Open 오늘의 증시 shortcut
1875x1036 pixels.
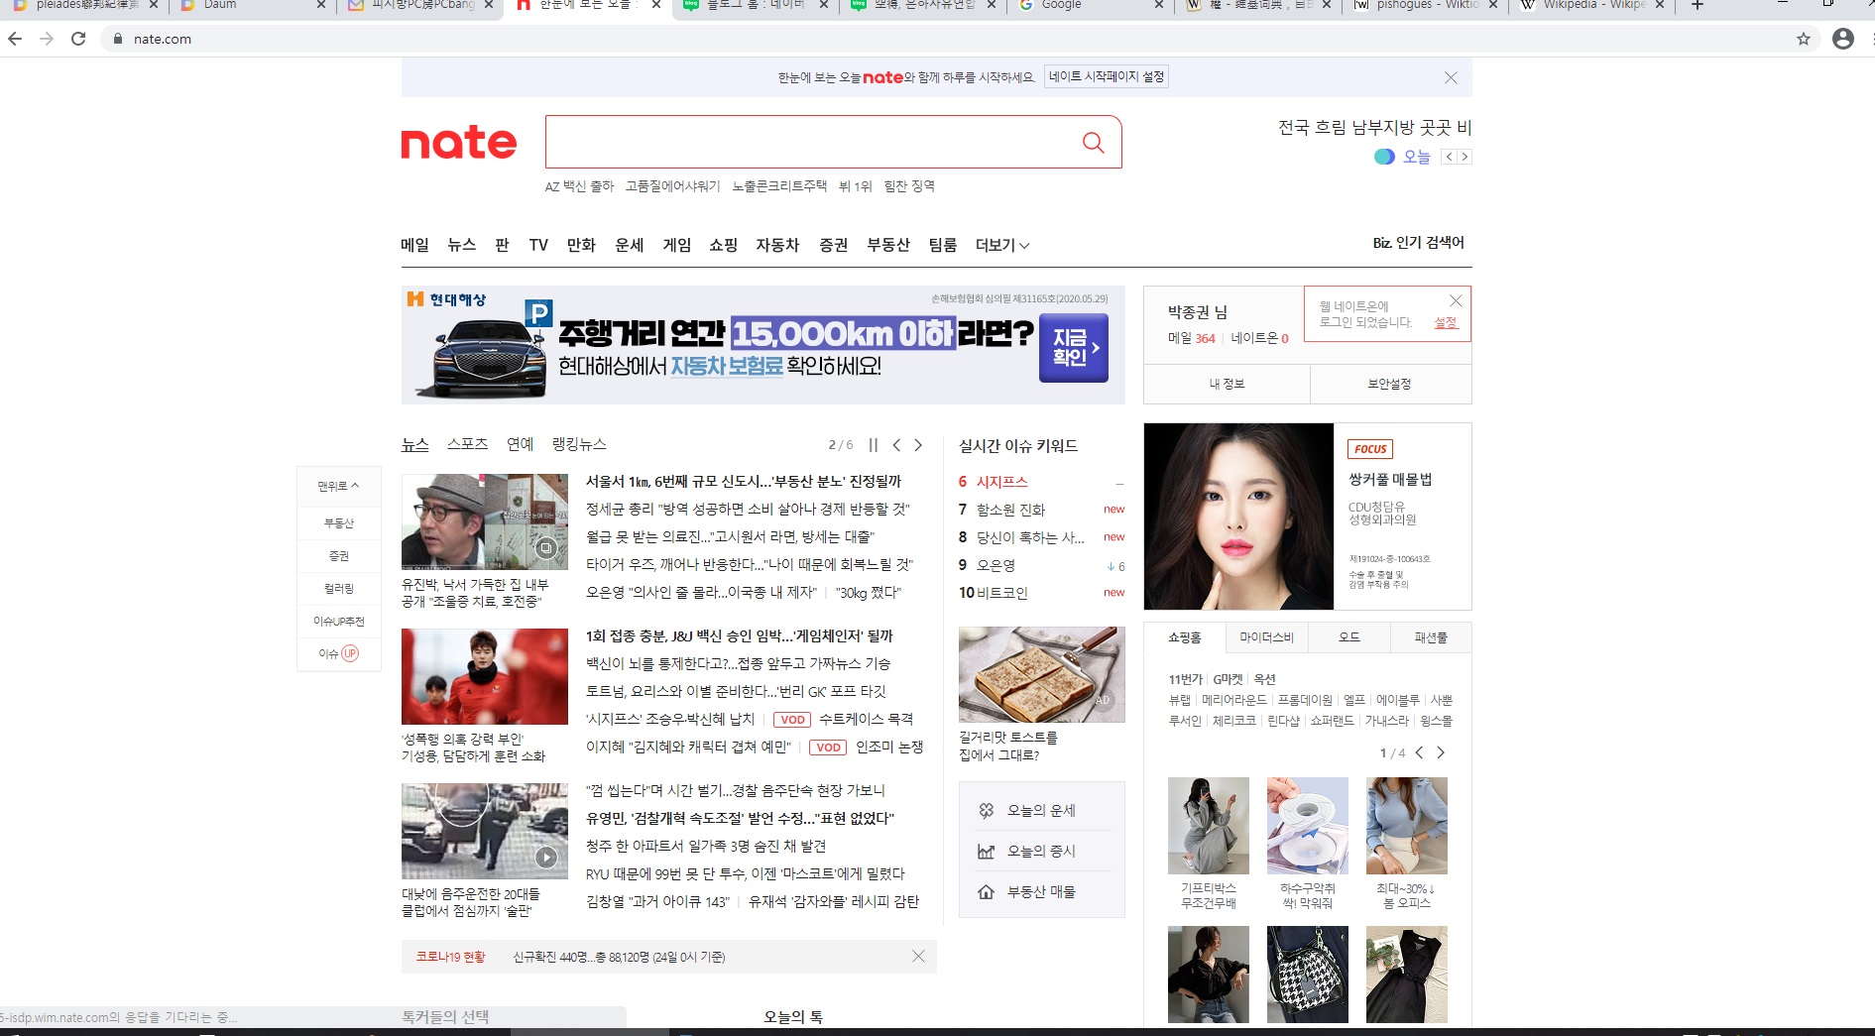pyautogui.click(x=1041, y=851)
